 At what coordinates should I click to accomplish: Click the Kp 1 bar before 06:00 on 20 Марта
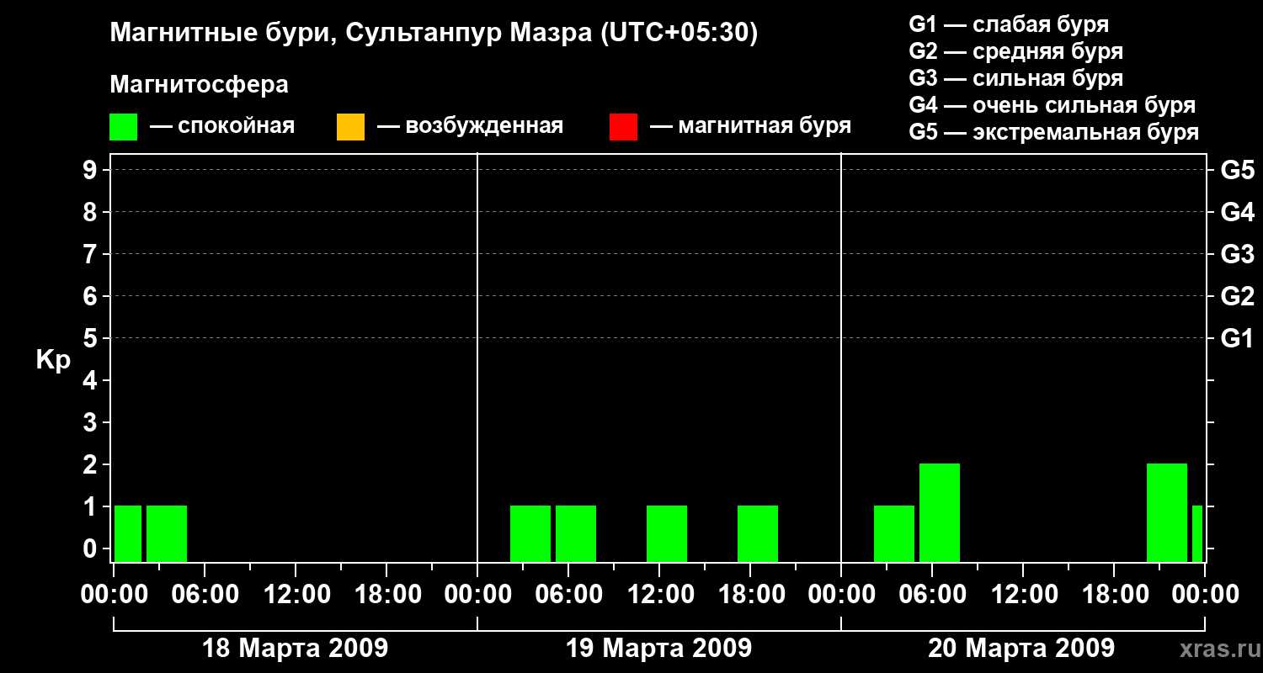(894, 533)
